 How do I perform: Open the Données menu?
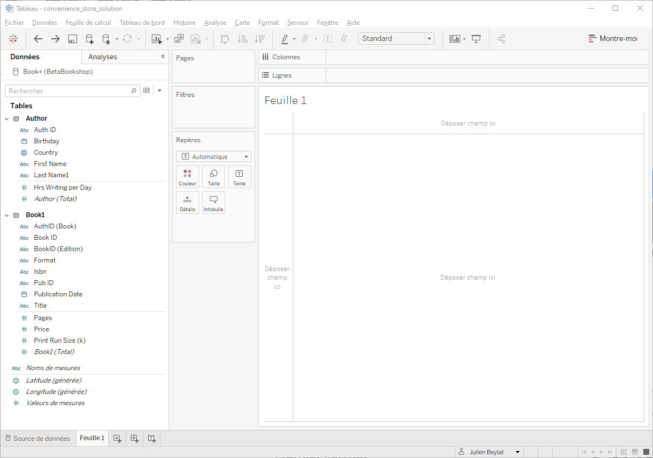(x=45, y=23)
